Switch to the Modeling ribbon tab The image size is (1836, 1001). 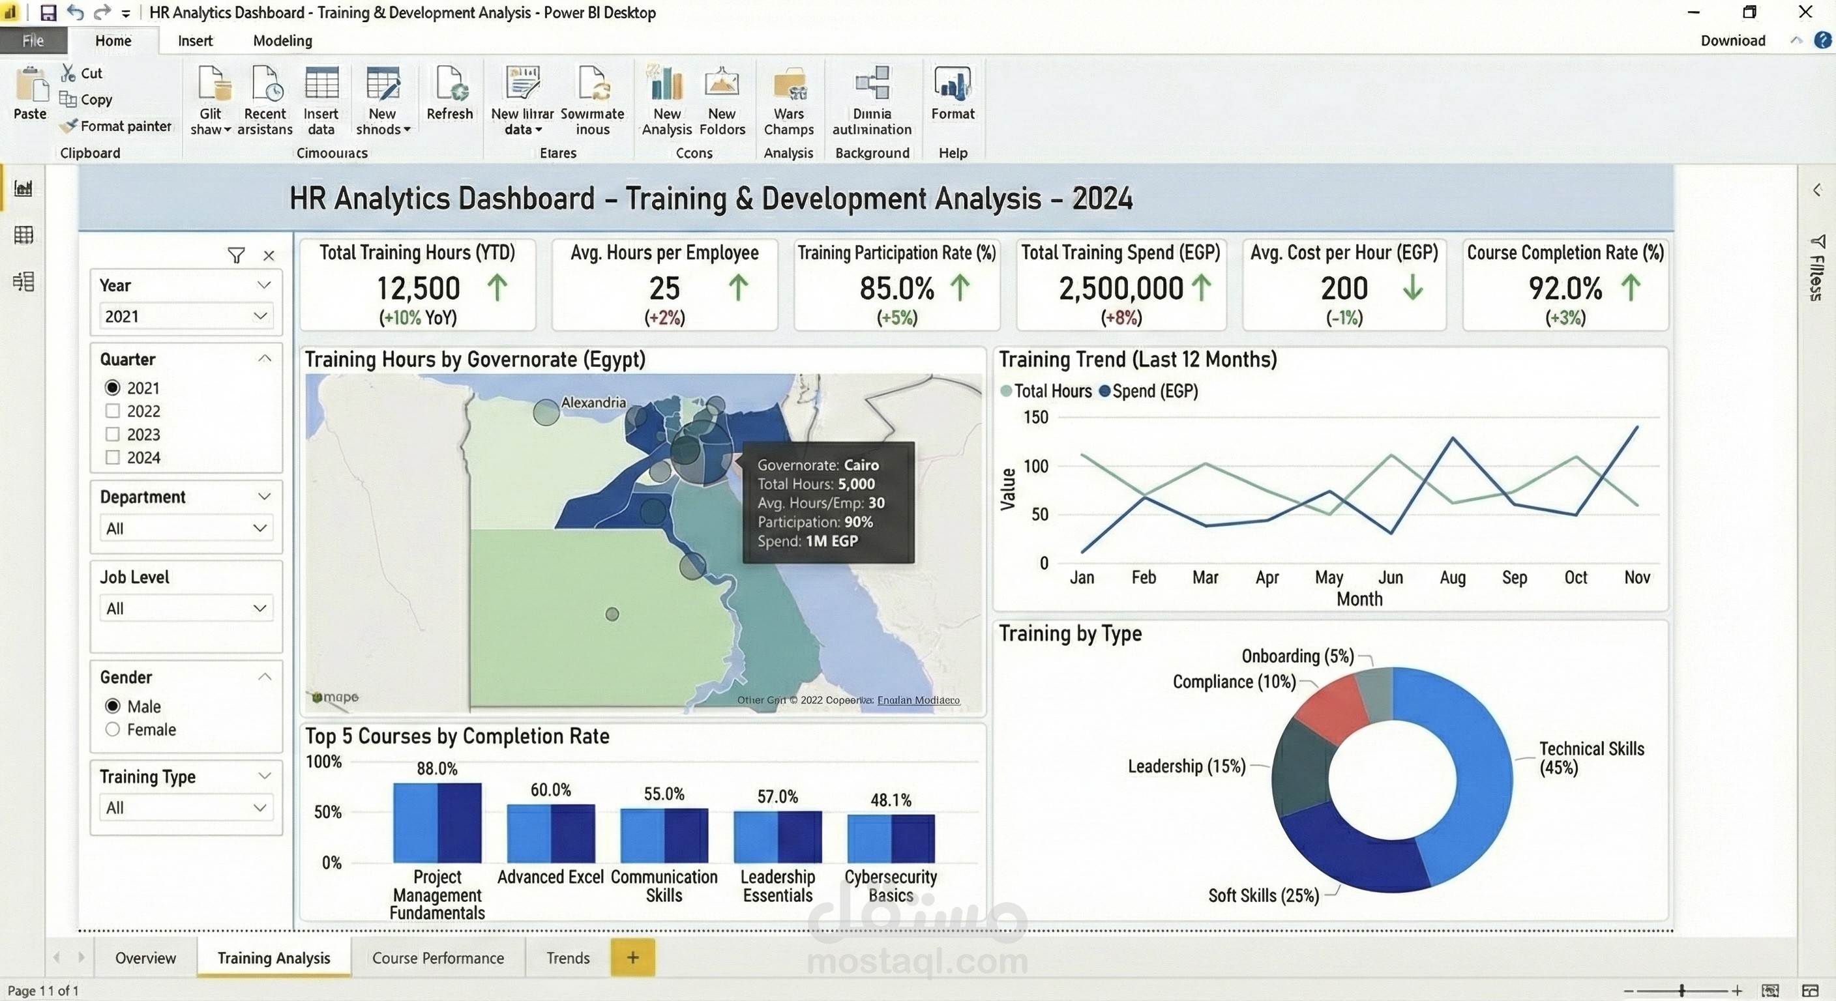(282, 40)
